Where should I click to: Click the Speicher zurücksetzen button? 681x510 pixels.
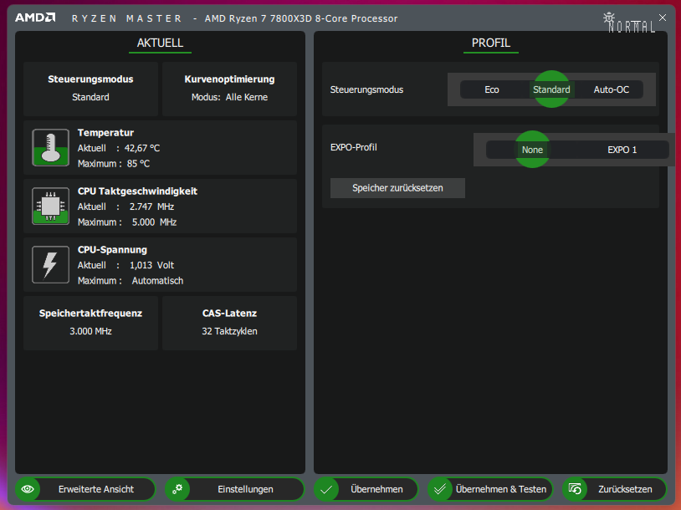pos(397,188)
